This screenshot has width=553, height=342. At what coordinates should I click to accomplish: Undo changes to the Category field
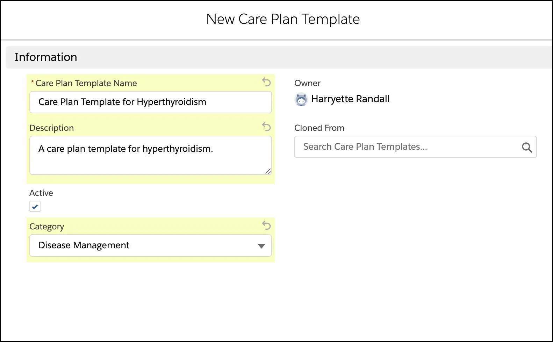[x=266, y=225]
